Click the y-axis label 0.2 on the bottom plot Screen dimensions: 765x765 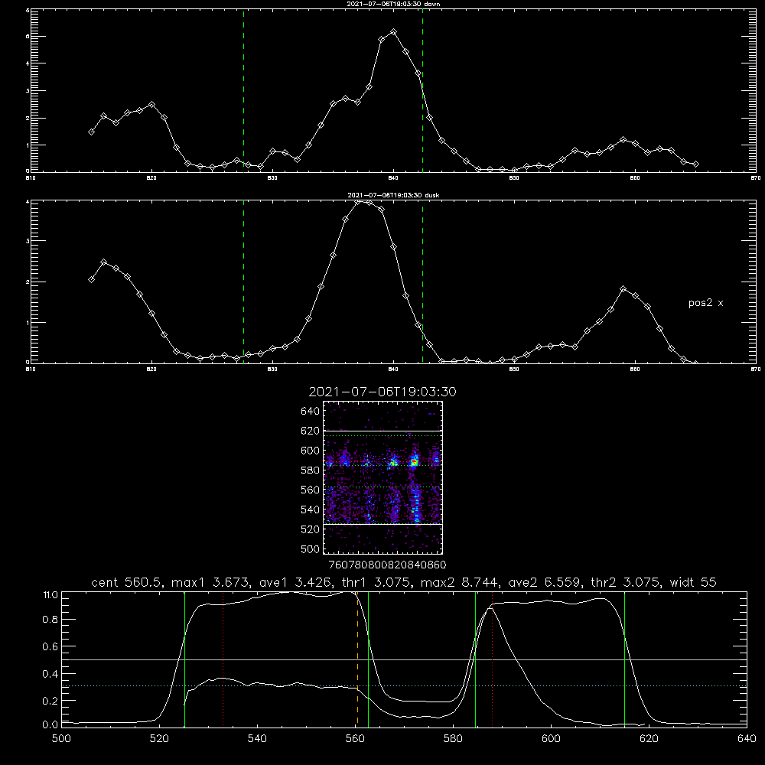point(50,701)
